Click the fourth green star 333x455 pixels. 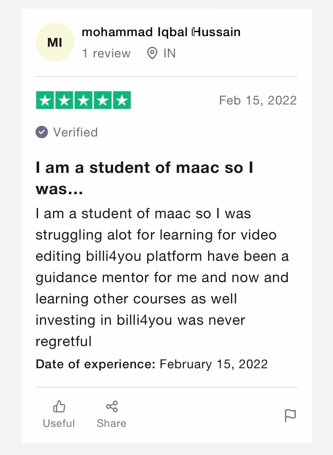coord(103,100)
